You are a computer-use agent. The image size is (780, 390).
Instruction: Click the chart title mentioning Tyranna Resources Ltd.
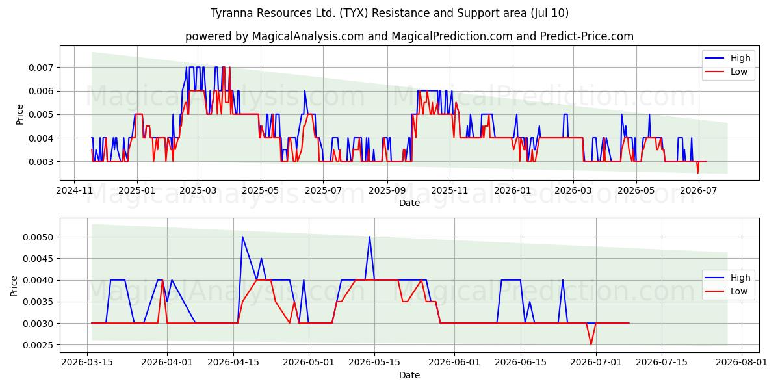click(390, 13)
